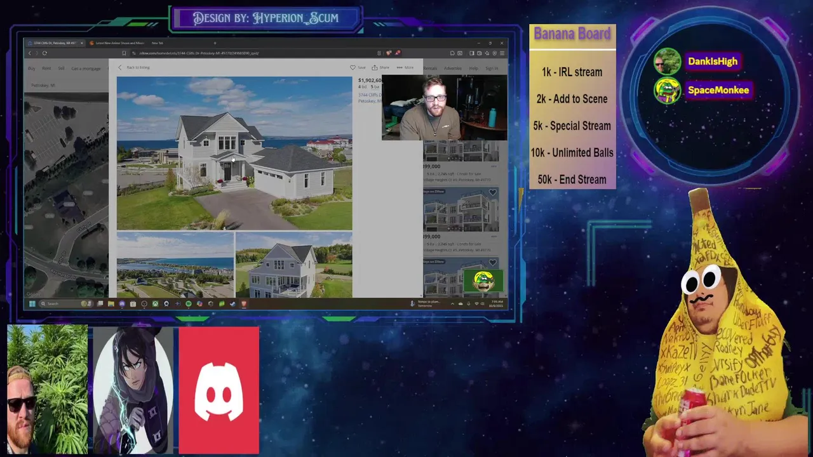This screenshot has width=813, height=457.
Task: Open the Brave Shields lion icon
Action: coord(389,53)
